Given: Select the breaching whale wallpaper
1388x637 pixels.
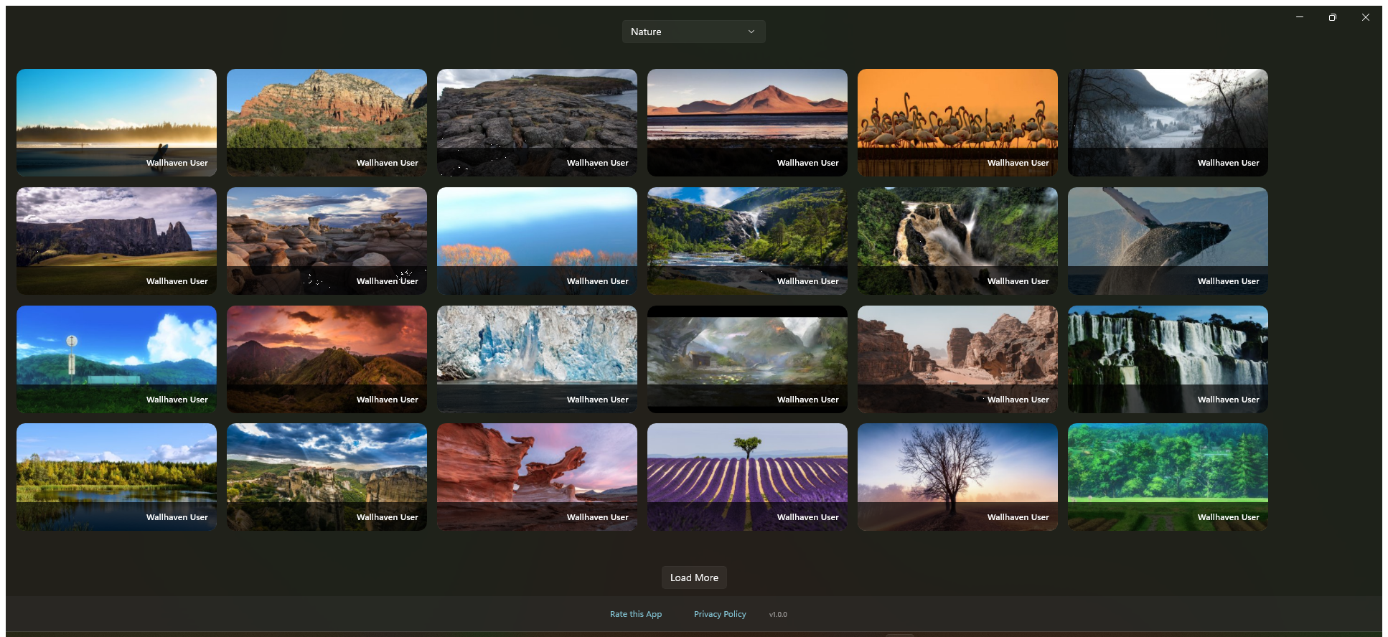Looking at the screenshot, I should (x=1168, y=241).
